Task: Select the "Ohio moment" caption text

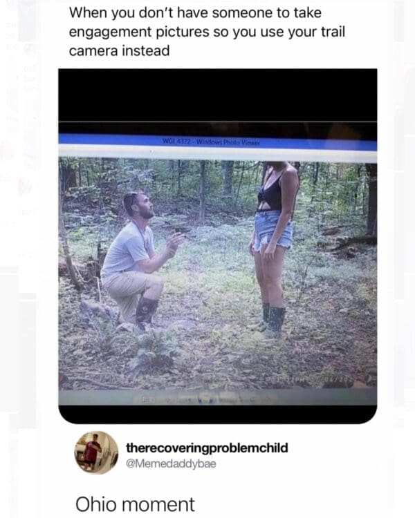Action: point(135,504)
